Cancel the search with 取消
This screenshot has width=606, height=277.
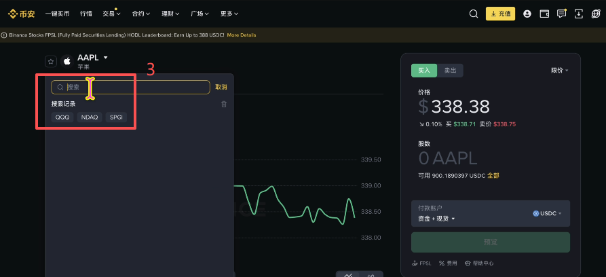pyautogui.click(x=221, y=87)
